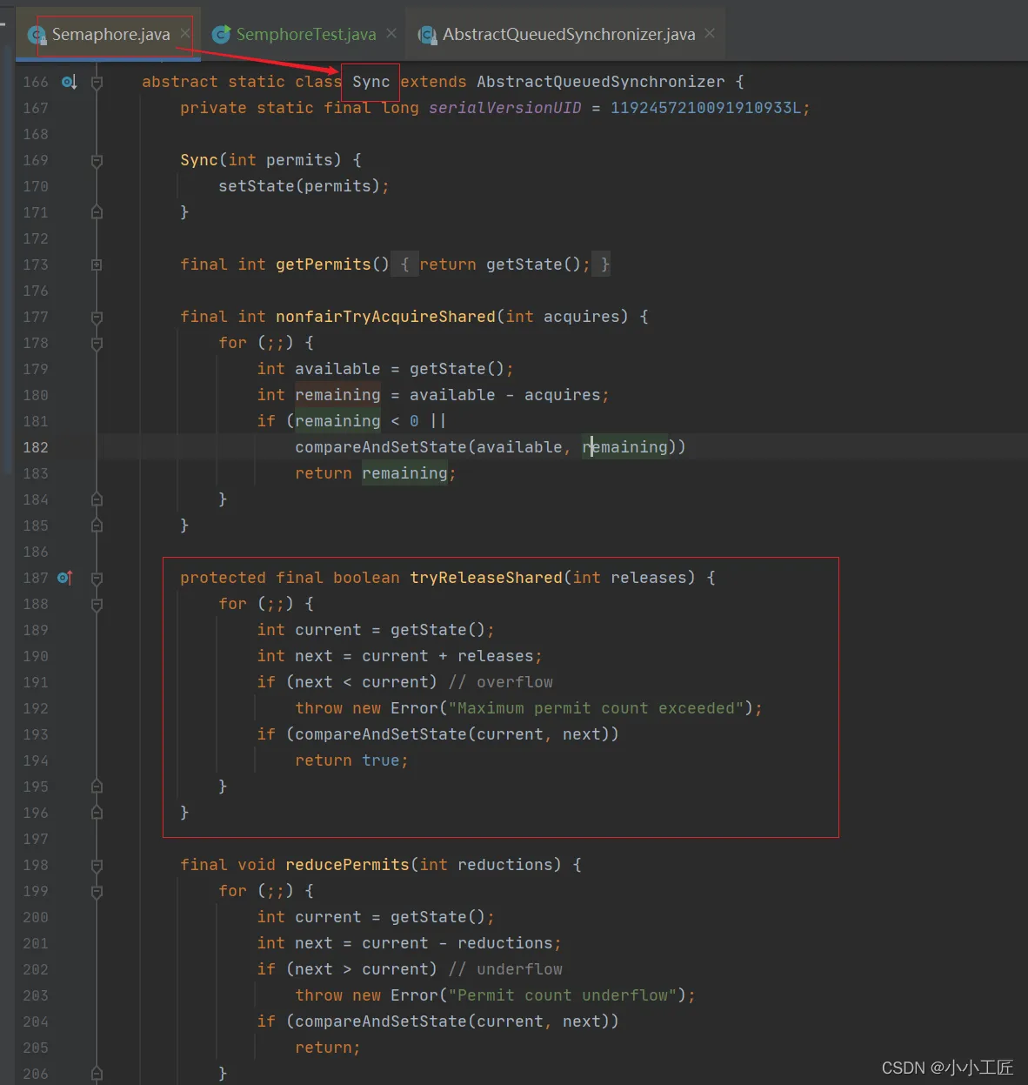The image size is (1028, 1085).
Task: Click compareAndSetState(current, next) on line 193
Action: [x=452, y=734]
